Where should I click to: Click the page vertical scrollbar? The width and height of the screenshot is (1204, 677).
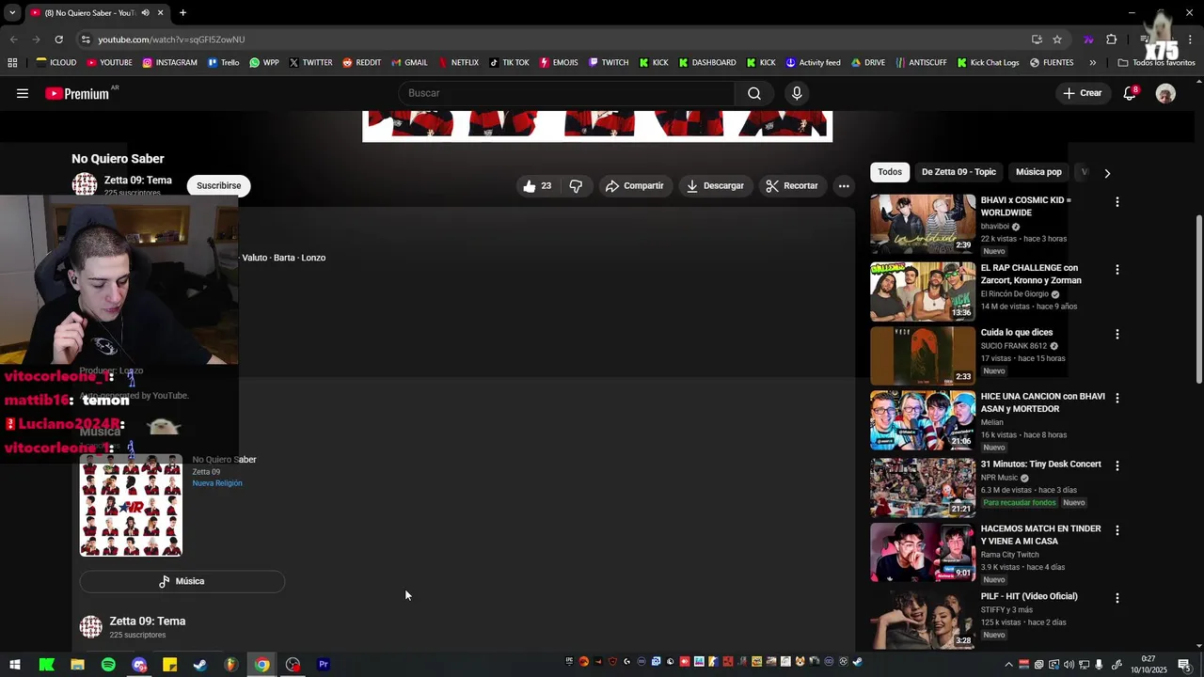pyautogui.click(x=1198, y=298)
